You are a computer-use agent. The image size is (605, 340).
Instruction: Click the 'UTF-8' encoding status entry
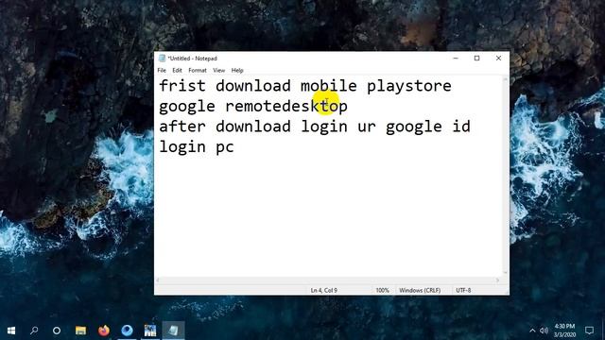463,290
